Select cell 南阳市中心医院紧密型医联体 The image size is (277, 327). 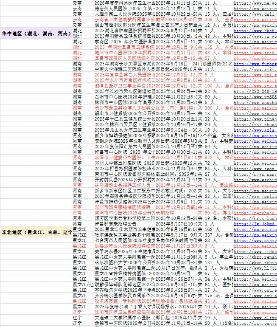pyautogui.click(x=125, y=174)
